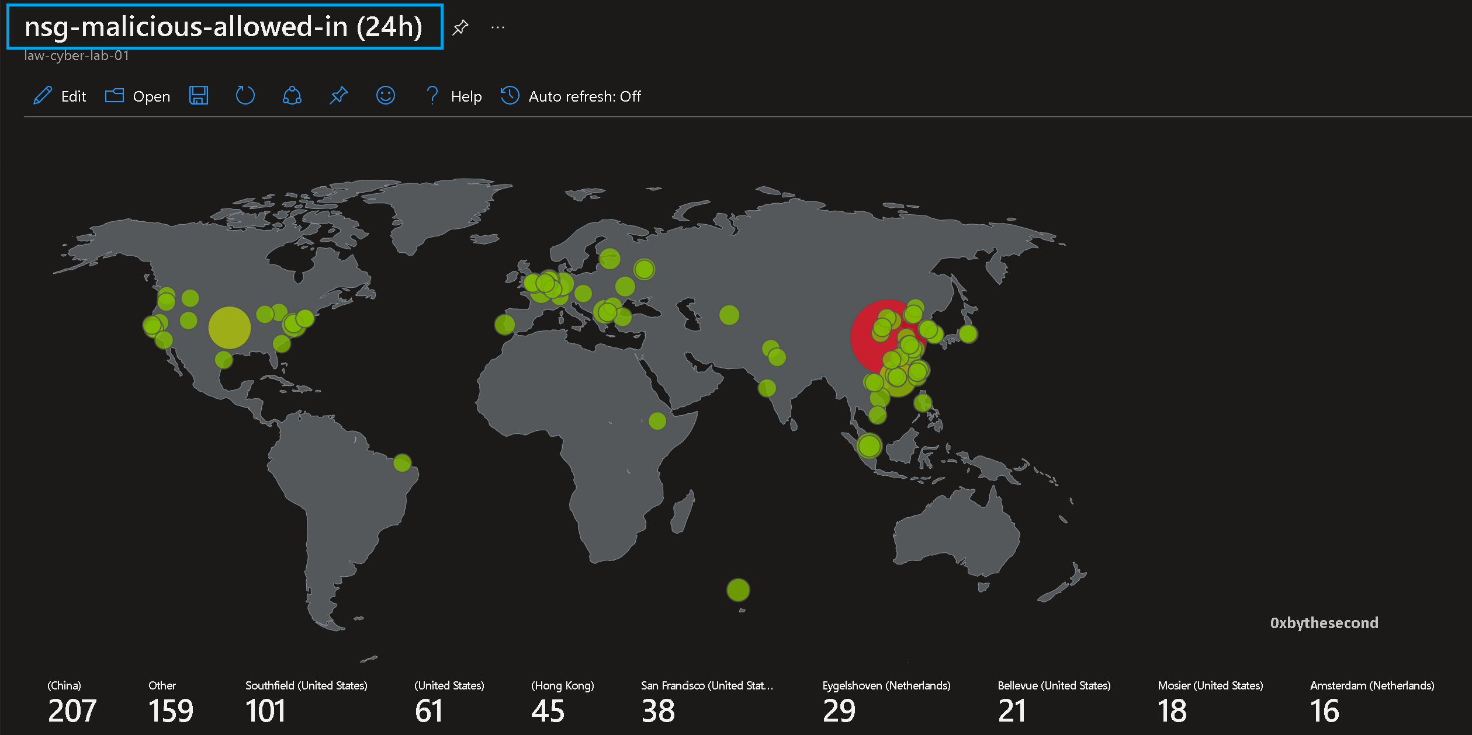Click the Share workbook icon

[292, 96]
